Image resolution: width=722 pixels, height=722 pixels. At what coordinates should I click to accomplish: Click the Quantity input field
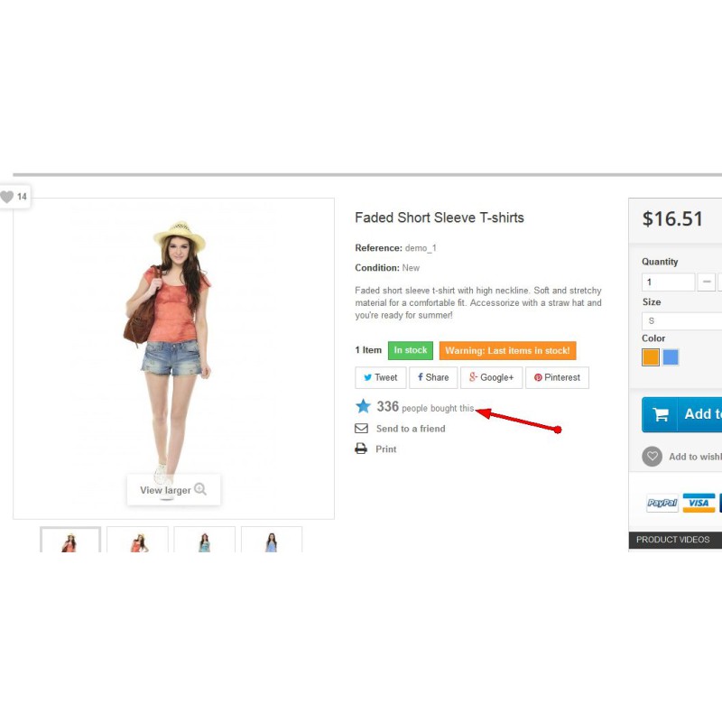[668, 282]
